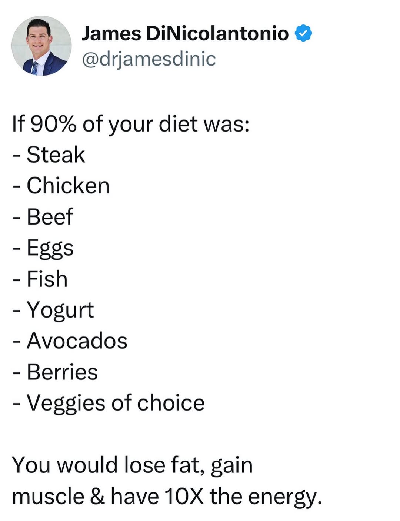This screenshot has width=400, height=521.
Task: Select the 'Veggies of choice' list item
Action: pyautogui.click(x=108, y=404)
